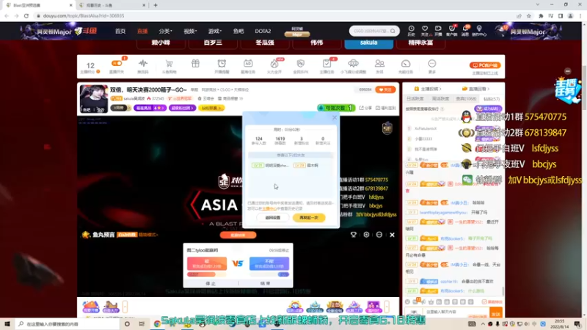Expand the 分类 dropdown menu
587x330 pixels.
click(x=165, y=31)
